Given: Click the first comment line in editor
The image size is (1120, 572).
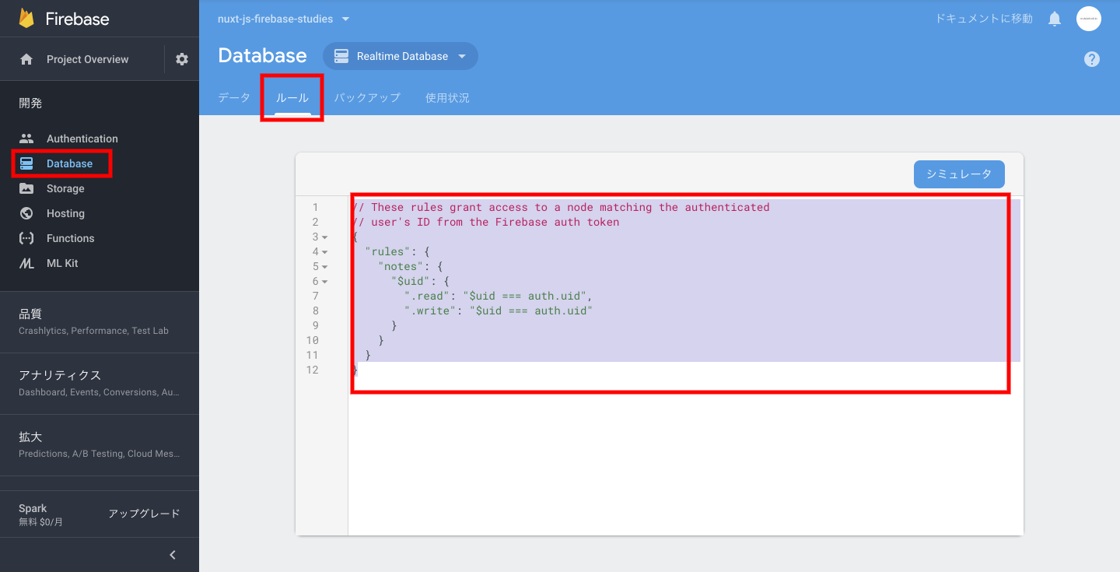Looking at the screenshot, I should [561, 207].
